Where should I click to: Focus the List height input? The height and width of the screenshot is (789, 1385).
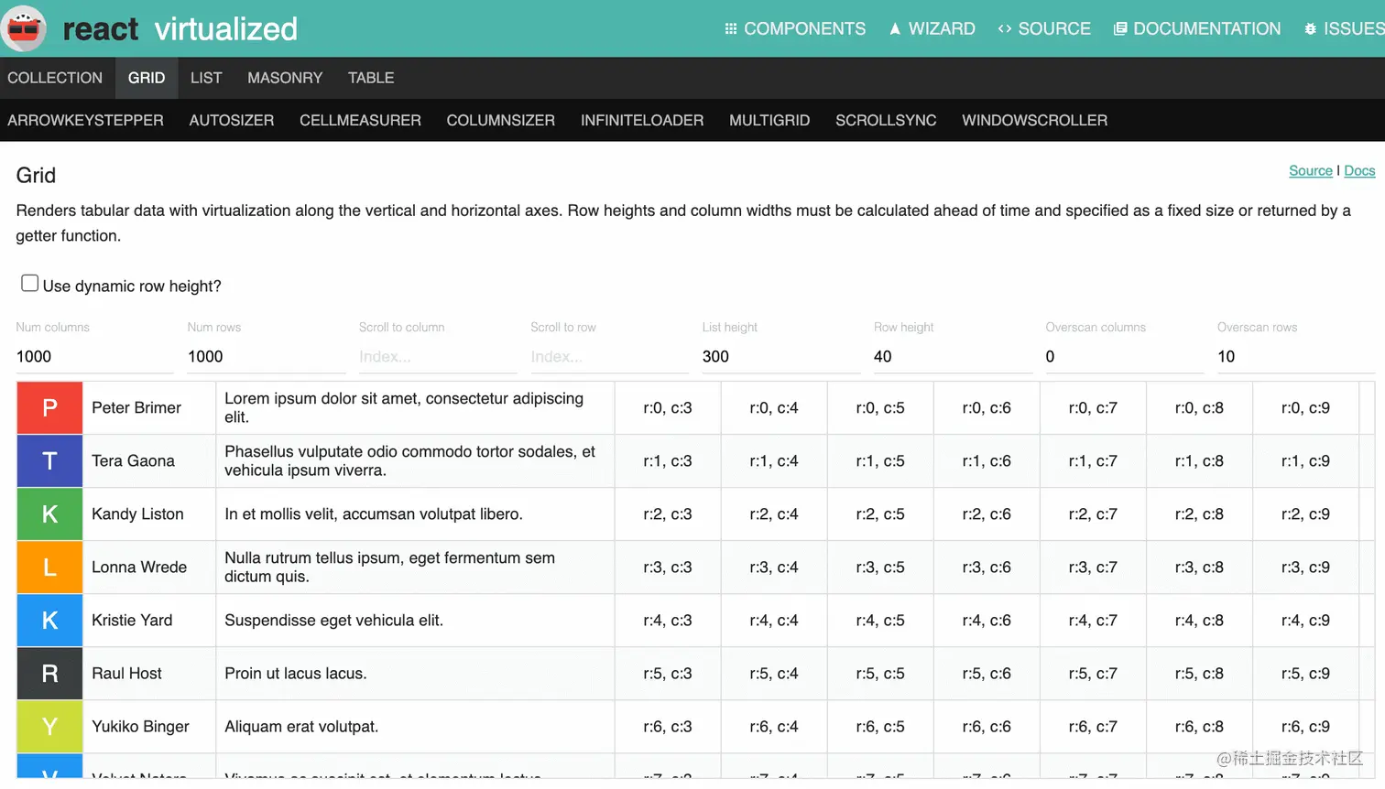[781, 356]
